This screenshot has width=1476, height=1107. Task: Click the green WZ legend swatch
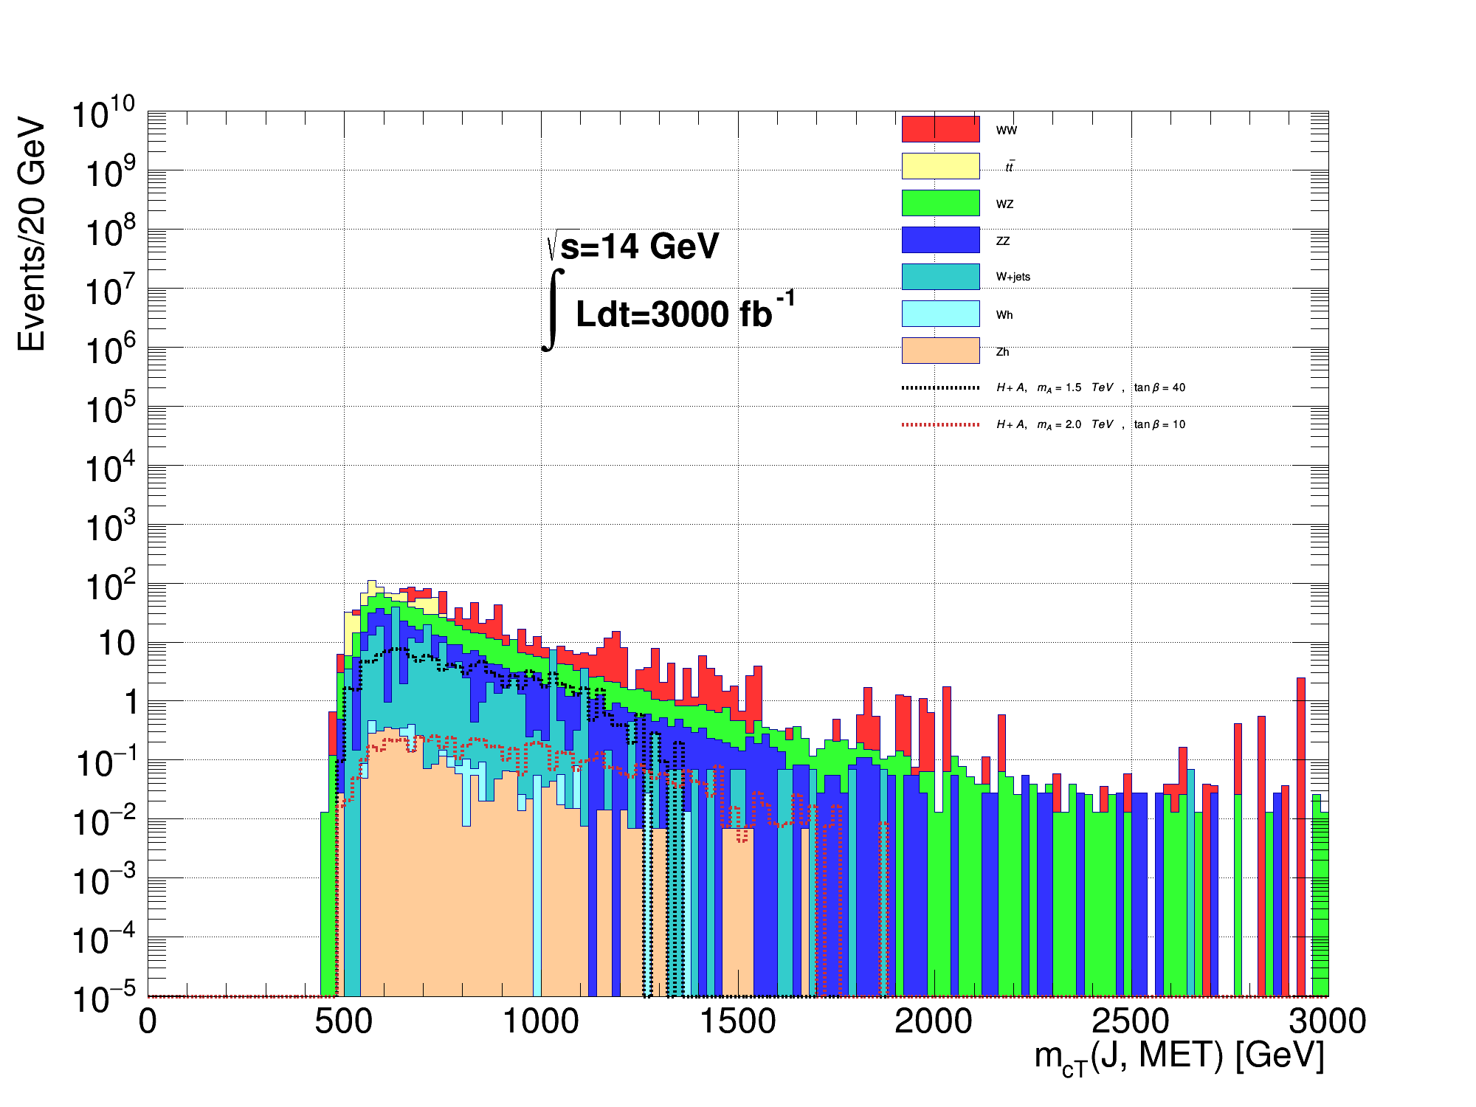(940, 203)
